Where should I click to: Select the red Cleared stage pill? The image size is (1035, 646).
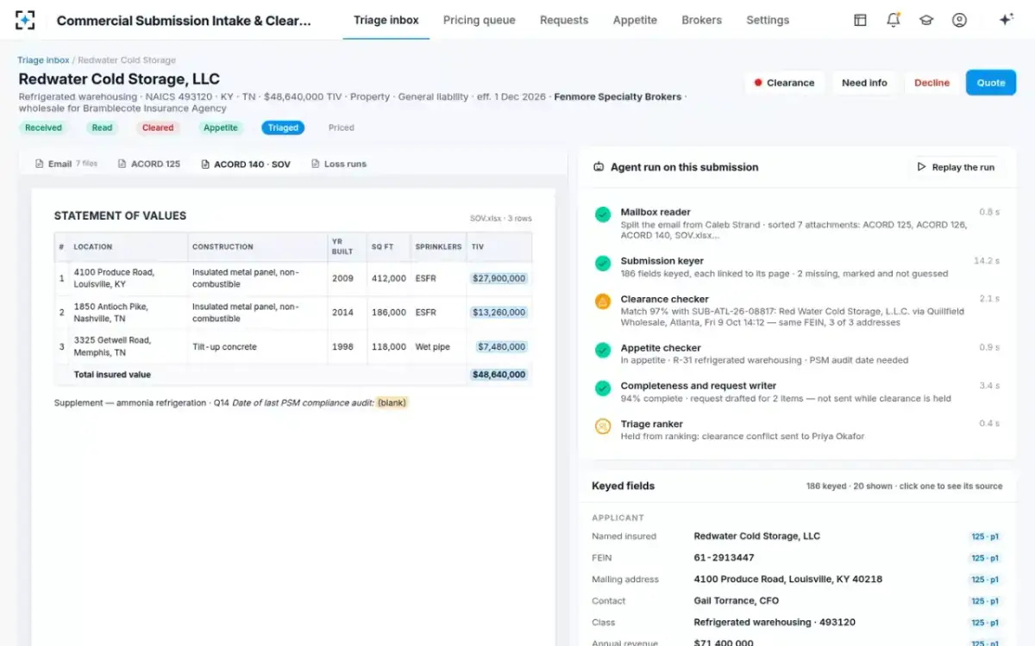coord(158,127)
